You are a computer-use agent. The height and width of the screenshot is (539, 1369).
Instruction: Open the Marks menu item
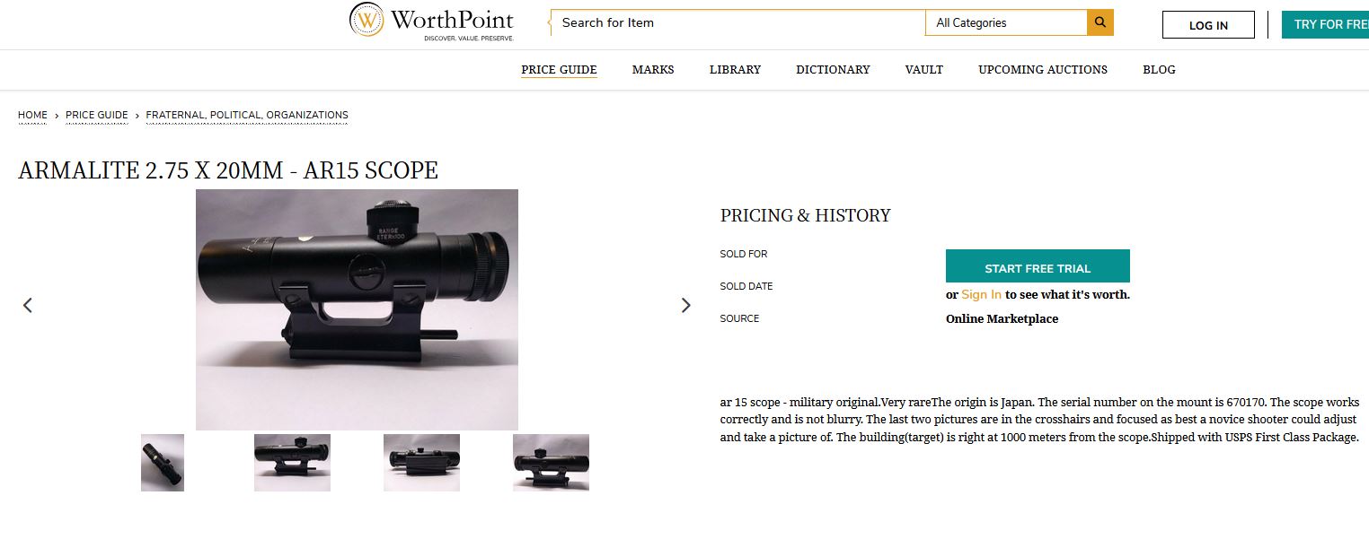tap(653, 69)
